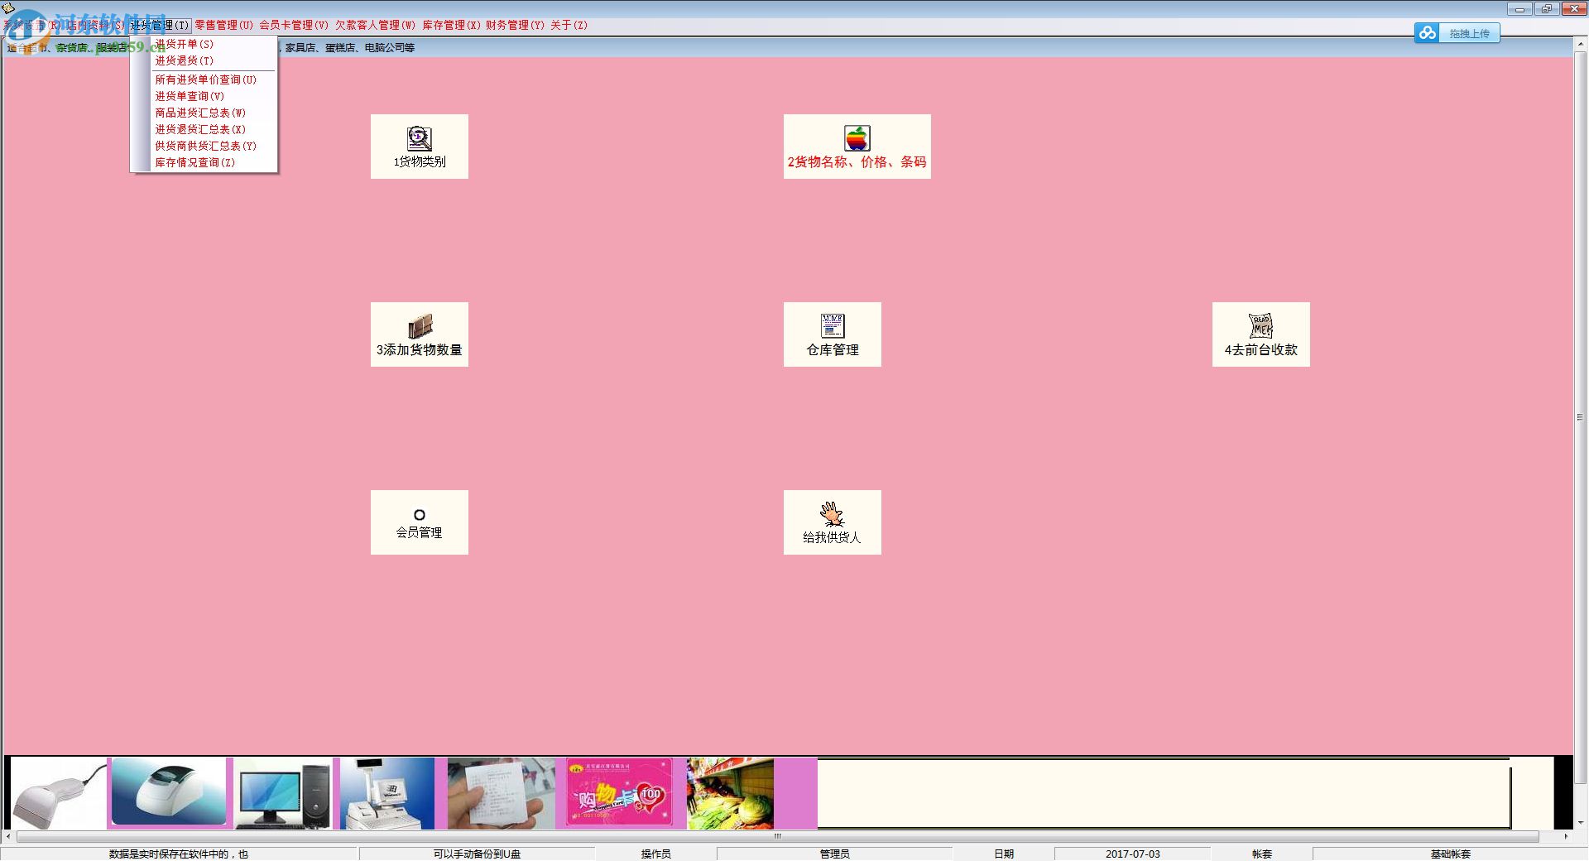Open the 4去前台收款 tile
The height and width of the screenshot is (861, 1589).
[x=1261, y=334]
